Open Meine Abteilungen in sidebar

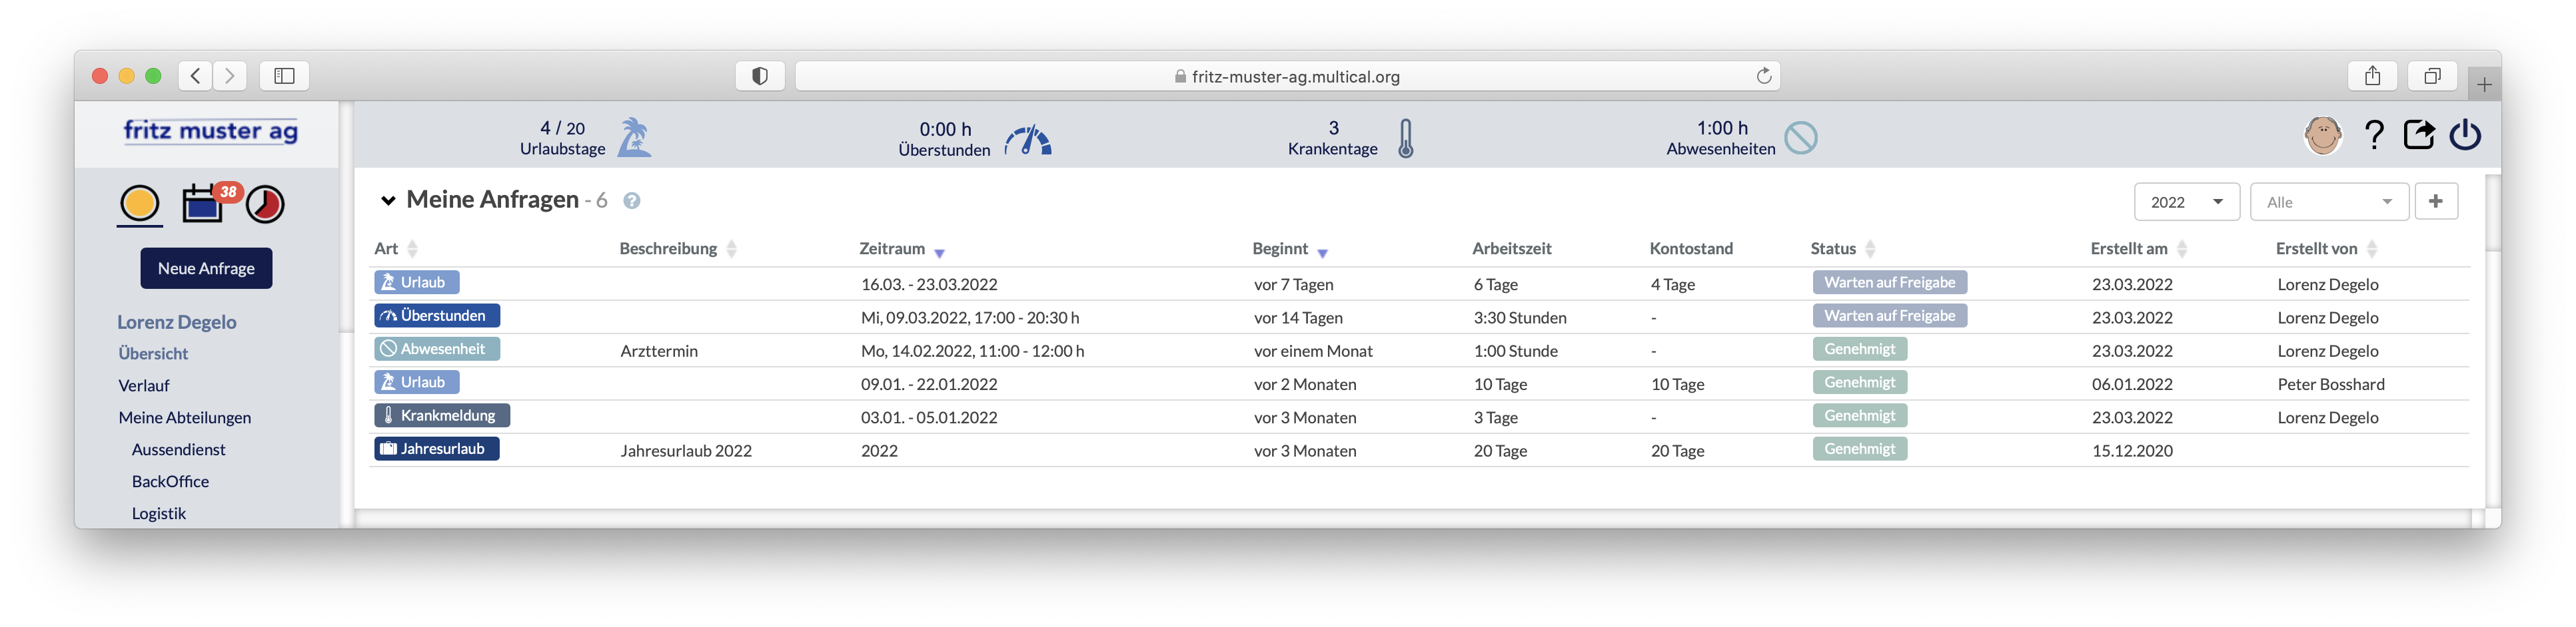[185, 417]
